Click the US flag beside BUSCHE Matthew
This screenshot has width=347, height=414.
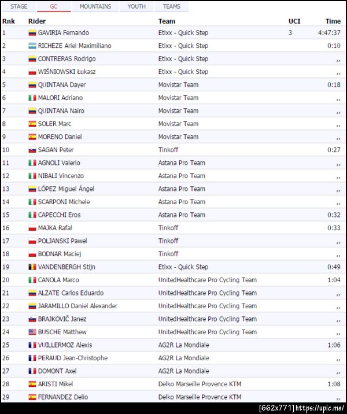(32, 332)
